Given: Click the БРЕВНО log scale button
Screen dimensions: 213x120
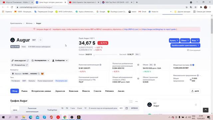Looking at the screenshot, I should (x=134, y=108).
